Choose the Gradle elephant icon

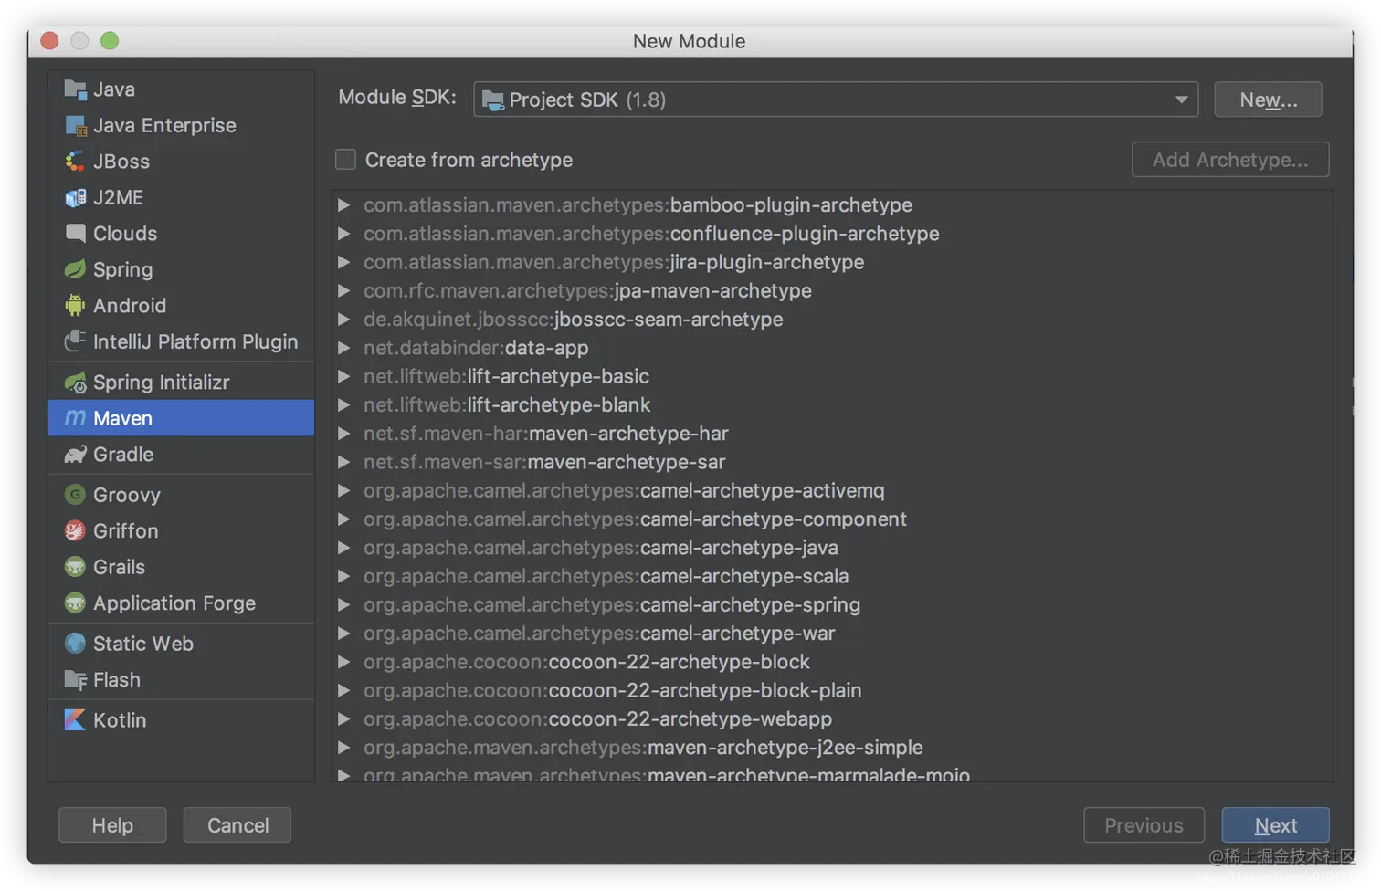click(75, 455)
